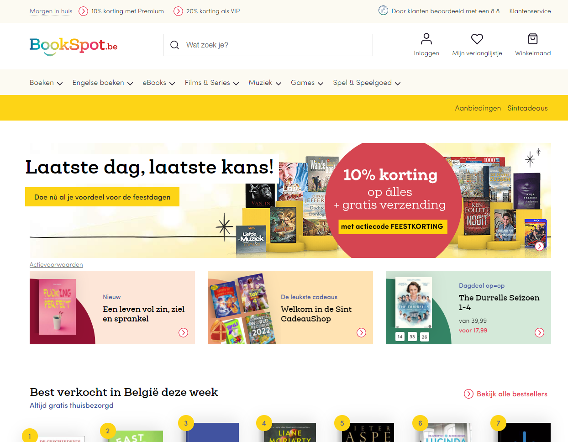Open the Inloggen user account icon

coord(426,39)
